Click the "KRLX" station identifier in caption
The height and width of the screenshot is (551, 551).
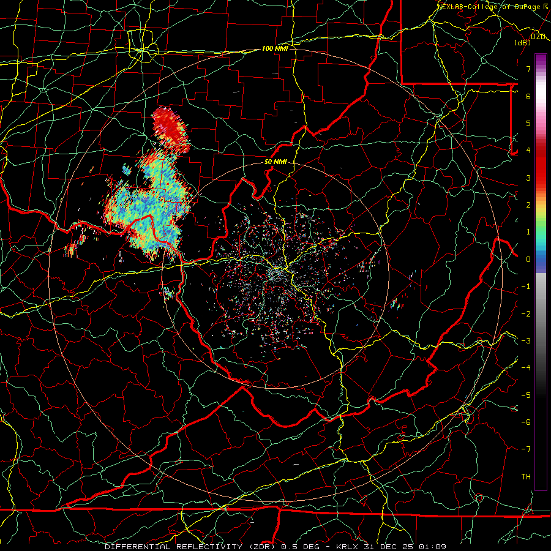coord(348,547)
